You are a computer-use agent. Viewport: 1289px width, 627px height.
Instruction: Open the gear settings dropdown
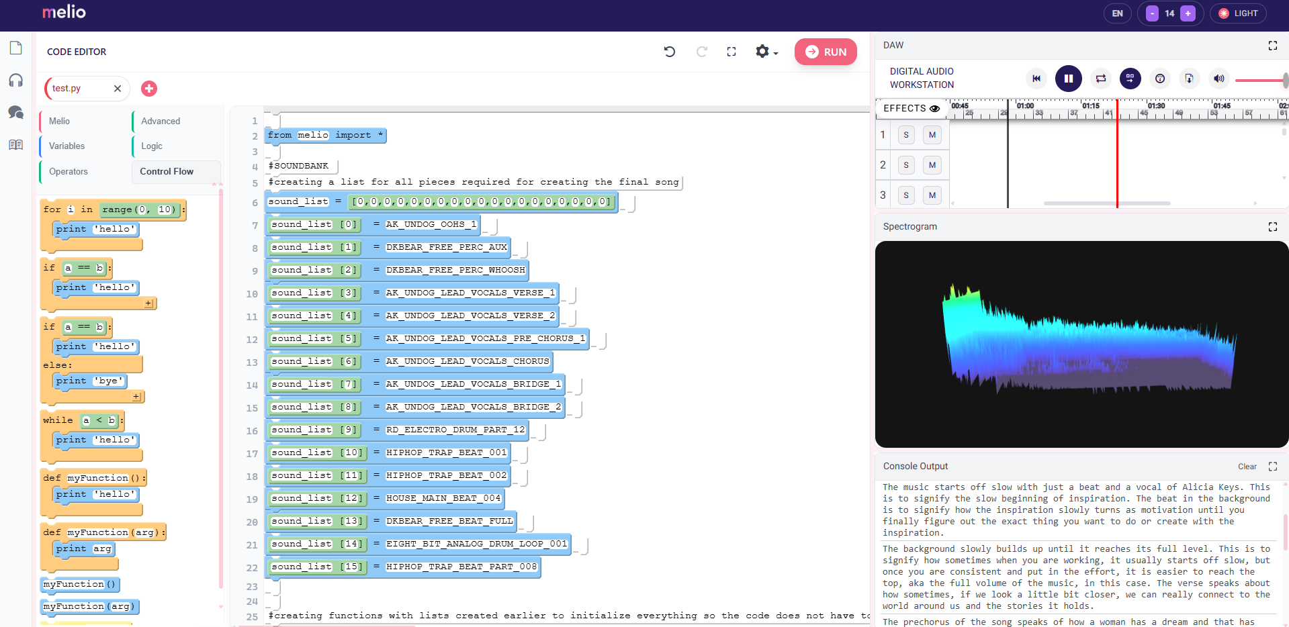pos(766,52)
